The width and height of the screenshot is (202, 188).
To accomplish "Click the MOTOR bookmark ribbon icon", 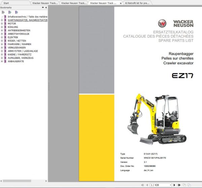I will (5, 24).
